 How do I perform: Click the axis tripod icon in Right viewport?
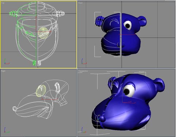coord(7,130)
